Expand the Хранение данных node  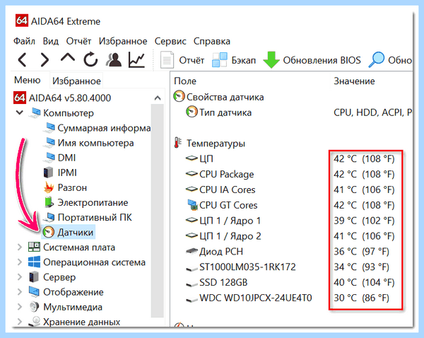point(20,322)
